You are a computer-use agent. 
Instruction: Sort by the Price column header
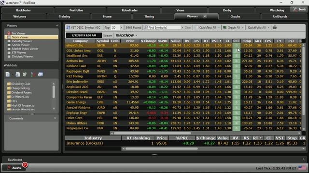(130, 41)
